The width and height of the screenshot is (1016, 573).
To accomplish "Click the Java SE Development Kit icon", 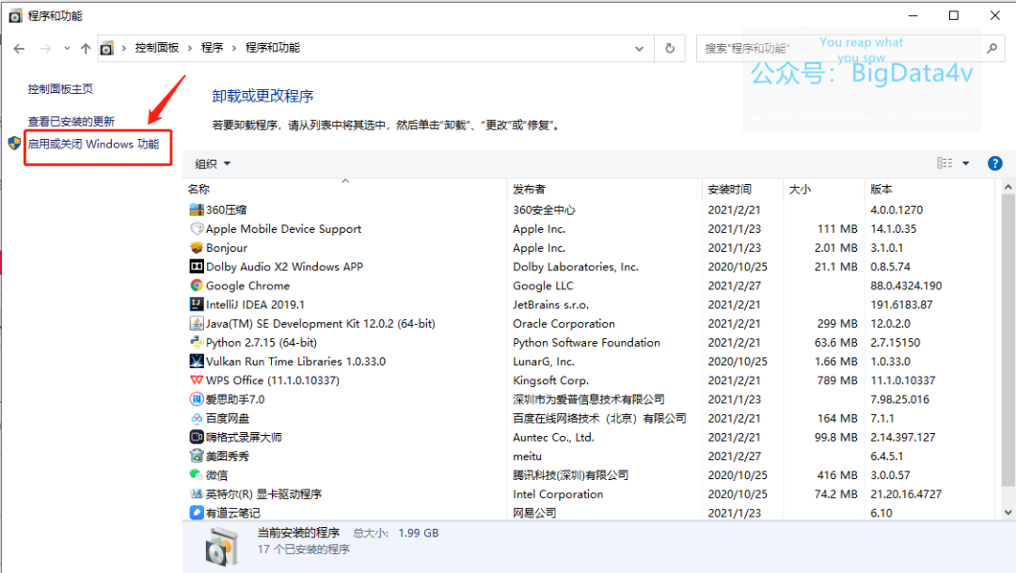I will (x=197, y=323).
